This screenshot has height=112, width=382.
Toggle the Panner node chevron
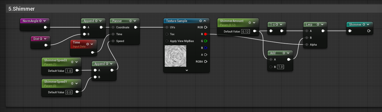coord(135,21)
